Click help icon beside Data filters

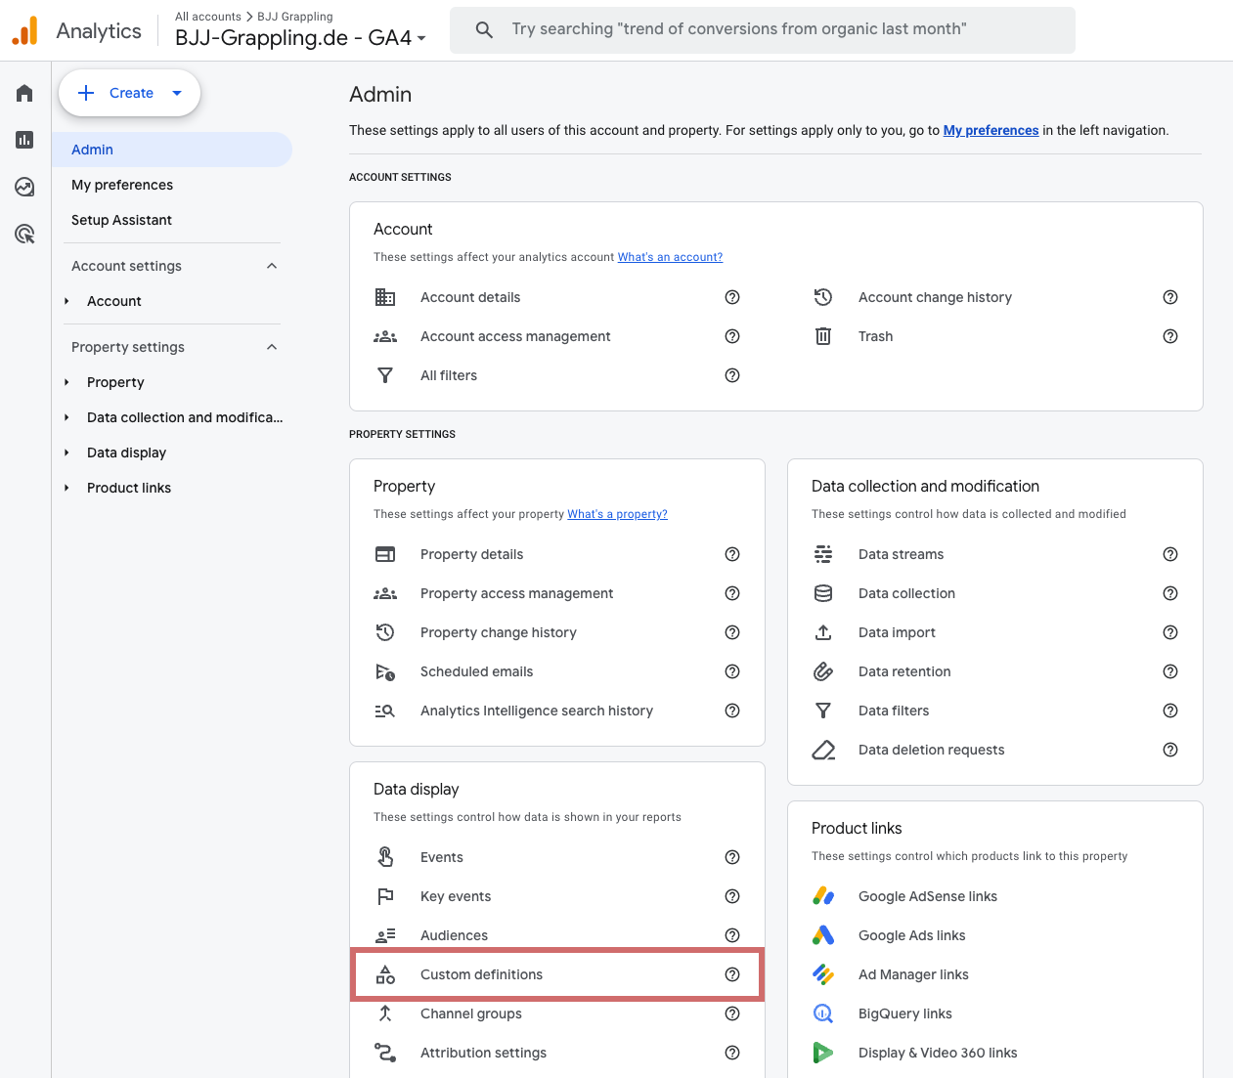[1170, 711]
